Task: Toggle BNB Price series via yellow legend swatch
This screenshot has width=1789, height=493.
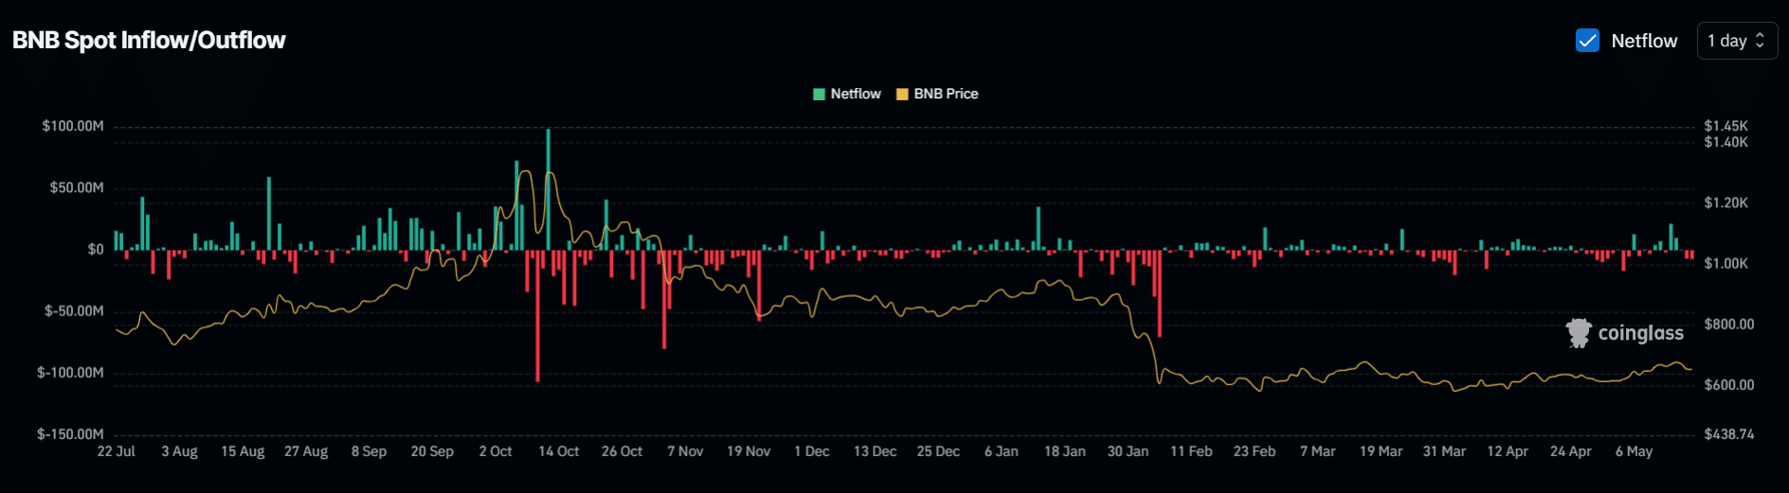Action: 902,94
